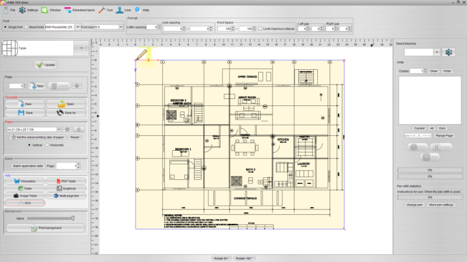Add a new page with New
This screenshot has height=262, width=467.
(x=37, y=86)
